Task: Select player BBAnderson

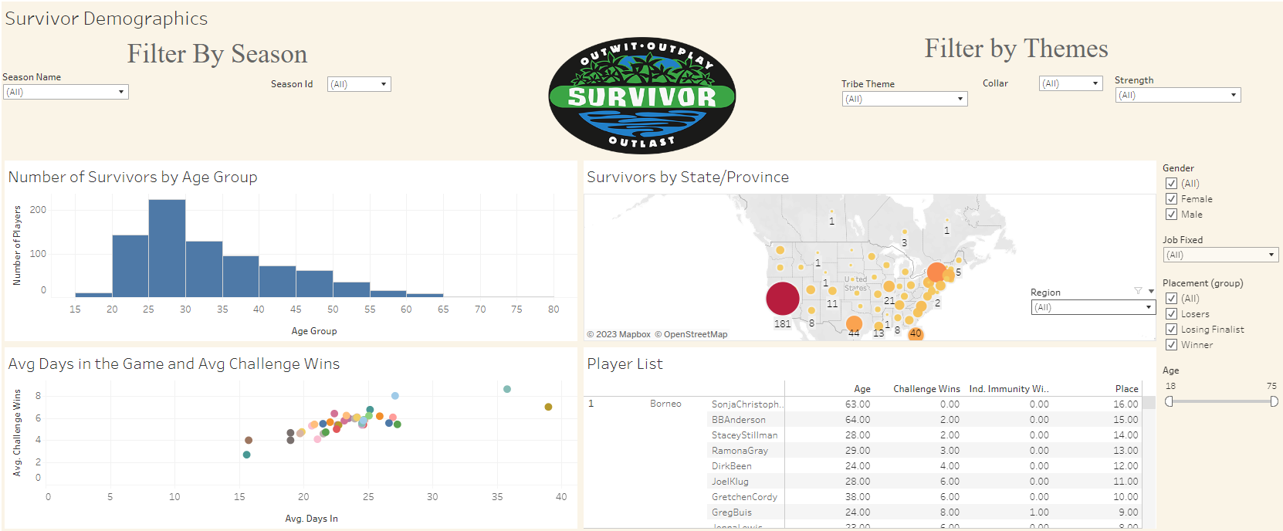Action: [x=739, y=420]
